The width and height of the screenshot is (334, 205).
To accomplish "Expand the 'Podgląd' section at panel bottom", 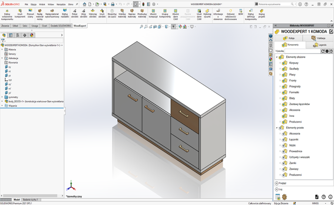I will click(x=276, y=183).
